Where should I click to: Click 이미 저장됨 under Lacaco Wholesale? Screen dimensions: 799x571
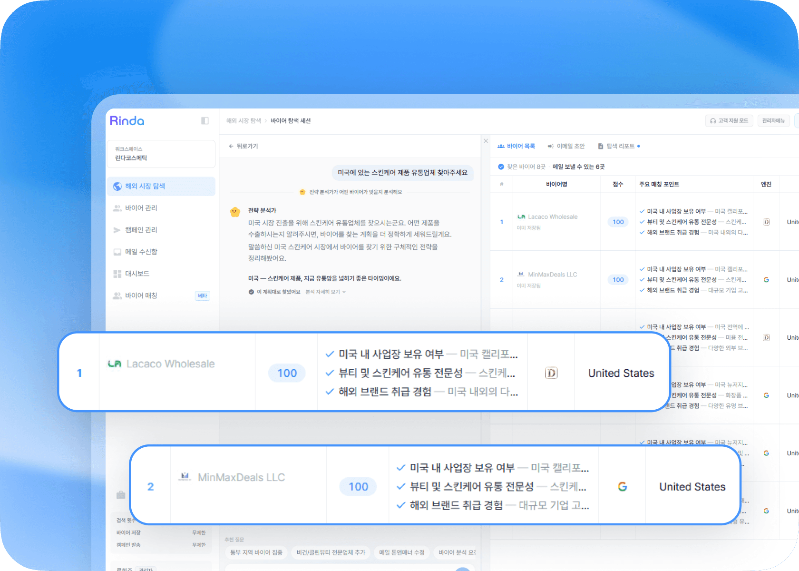click(529, 228)
